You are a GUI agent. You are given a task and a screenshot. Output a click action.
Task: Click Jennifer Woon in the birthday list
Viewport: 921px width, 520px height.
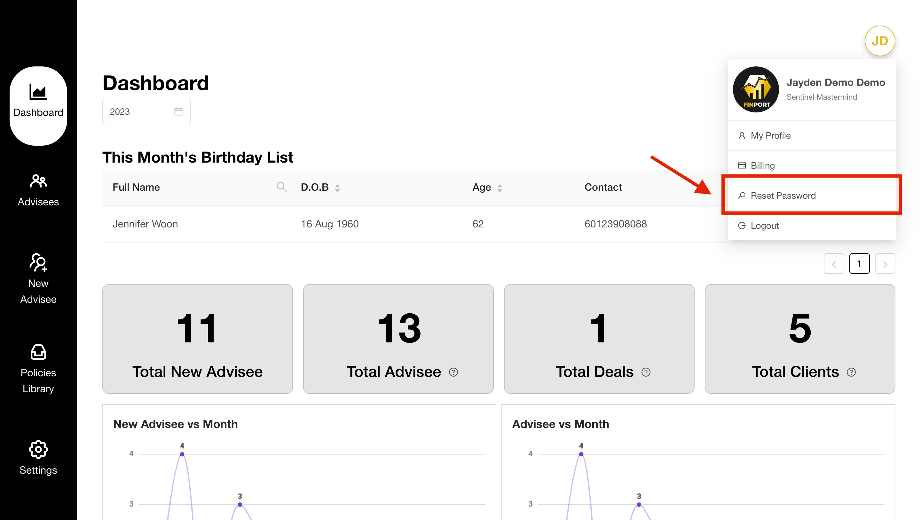point(145,224)
